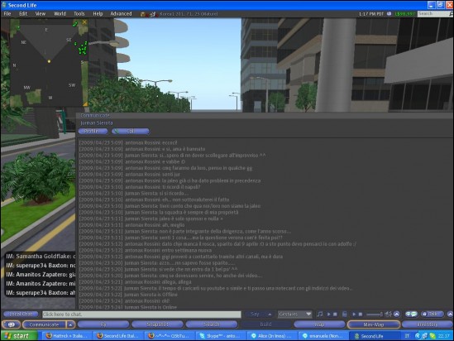454x341 pixels.
Task: Switch to the emanuela chat taskbar window
Action: coord(323,336)
